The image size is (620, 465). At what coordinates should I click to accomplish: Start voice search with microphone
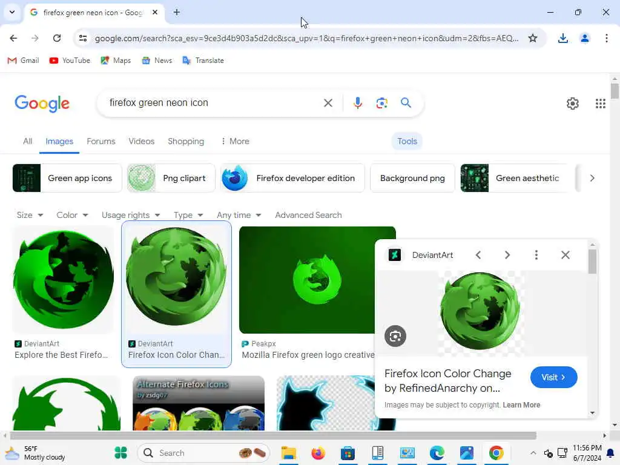coord(357,103)
